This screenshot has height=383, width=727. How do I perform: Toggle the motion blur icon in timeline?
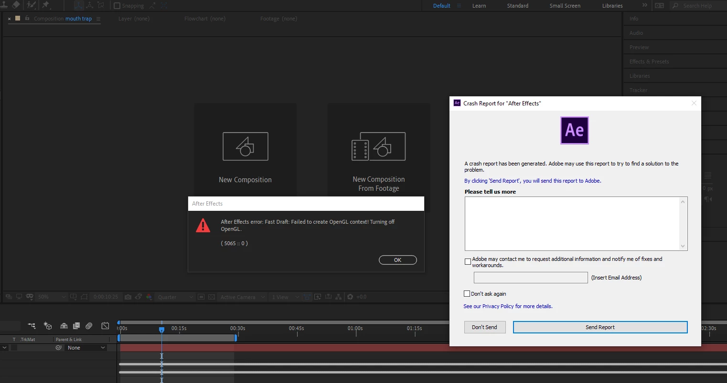tap(89, 326)
